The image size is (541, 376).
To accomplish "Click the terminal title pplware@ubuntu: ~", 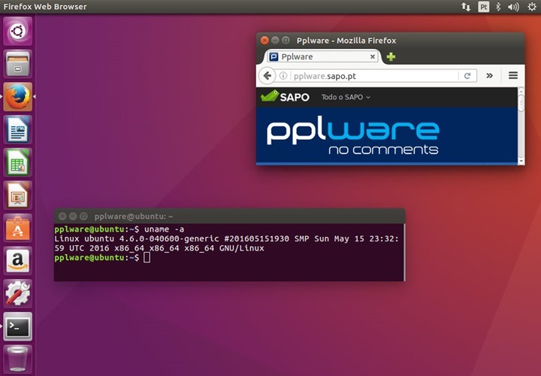I will [x=134, y=216].
